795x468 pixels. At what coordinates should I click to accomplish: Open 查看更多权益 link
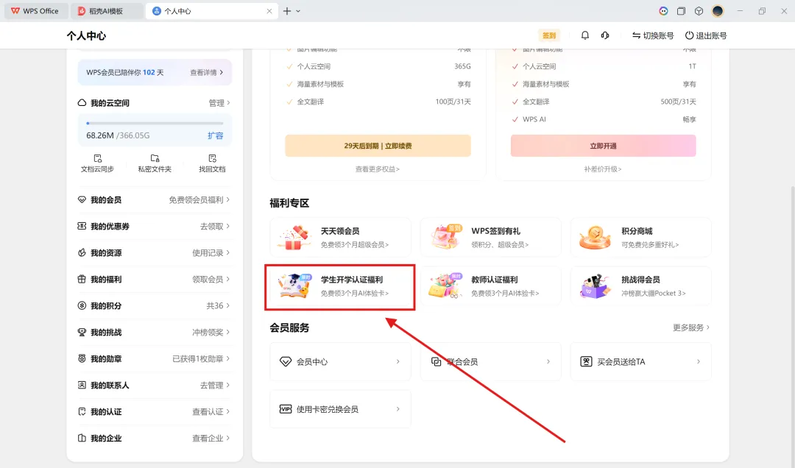(377, 169)
